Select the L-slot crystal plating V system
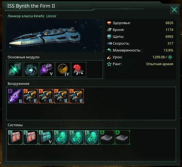Screen dimensions: 182x167 pos(46,137)
